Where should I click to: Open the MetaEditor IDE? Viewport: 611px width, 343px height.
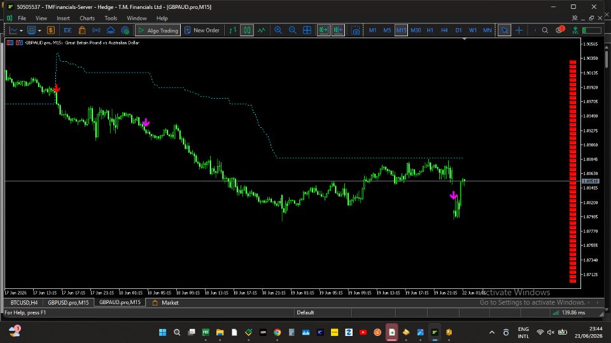pos(67,30)
